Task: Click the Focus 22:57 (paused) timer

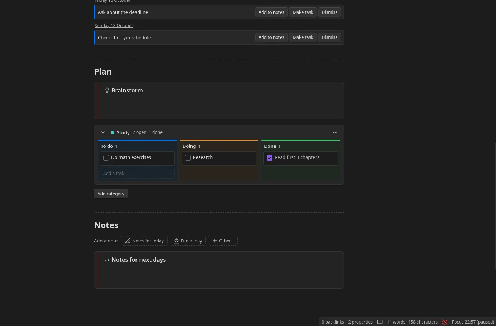Action: point(473,322)
